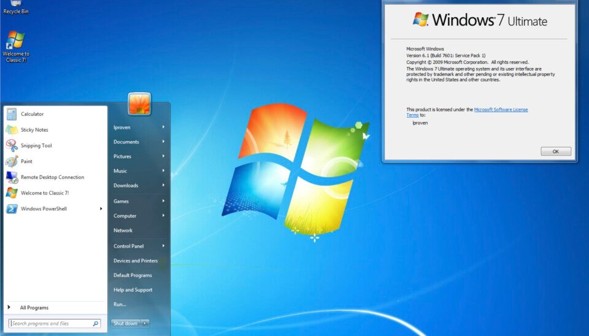Click the Version 6.1 Build 7601 text

tap(446, 56)
